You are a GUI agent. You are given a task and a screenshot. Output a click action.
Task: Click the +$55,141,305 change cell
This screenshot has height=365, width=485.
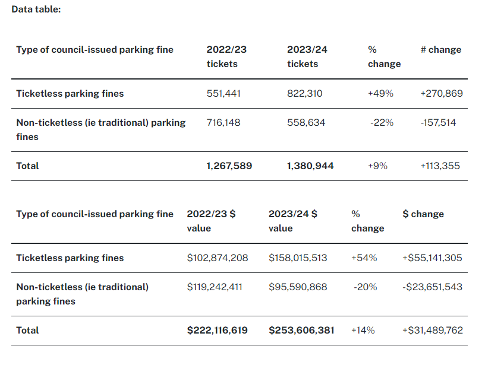(432, 258)
